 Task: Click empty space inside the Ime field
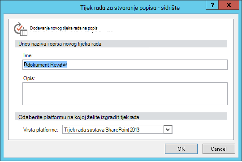(147, 64)
